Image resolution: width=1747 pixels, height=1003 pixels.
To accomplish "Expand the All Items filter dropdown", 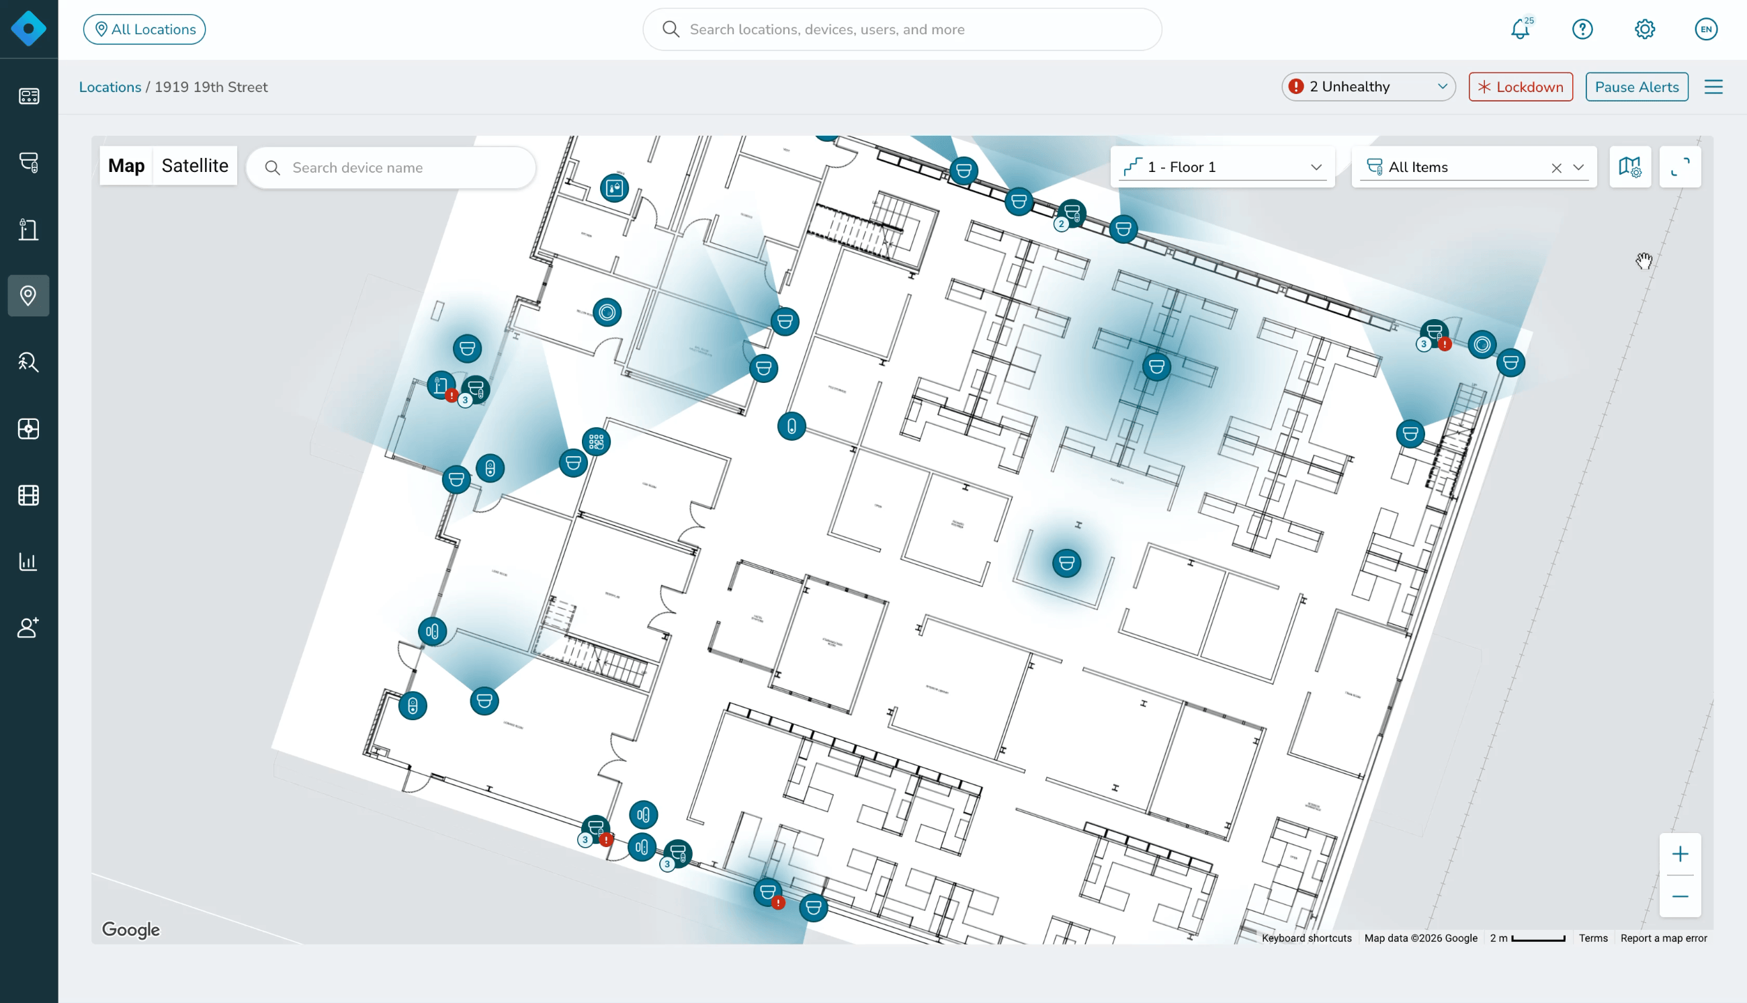I will click(1578, 167).
